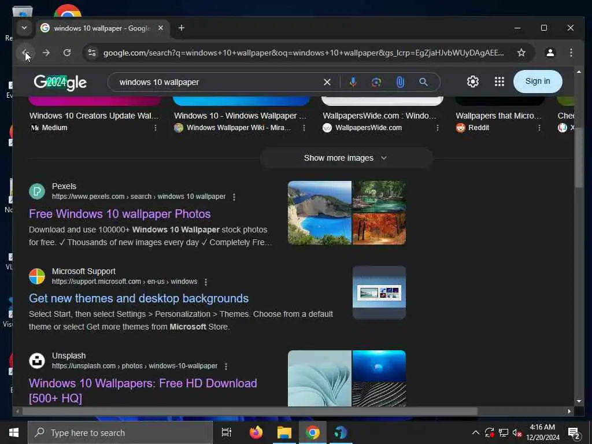Click the Google 2024 logo
The width and height of the screenshot is (592, 444).
coord(60,82)
